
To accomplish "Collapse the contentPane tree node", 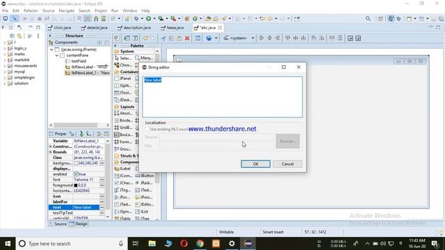I will click(57, 56).
